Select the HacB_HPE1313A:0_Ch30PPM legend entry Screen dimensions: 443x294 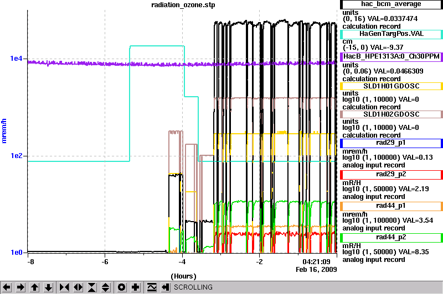[x=392, y=57]
